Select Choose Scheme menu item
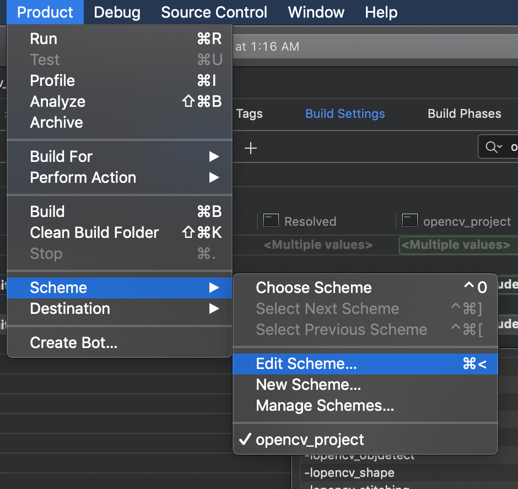The image size is (518, 489). coord(314,287)
